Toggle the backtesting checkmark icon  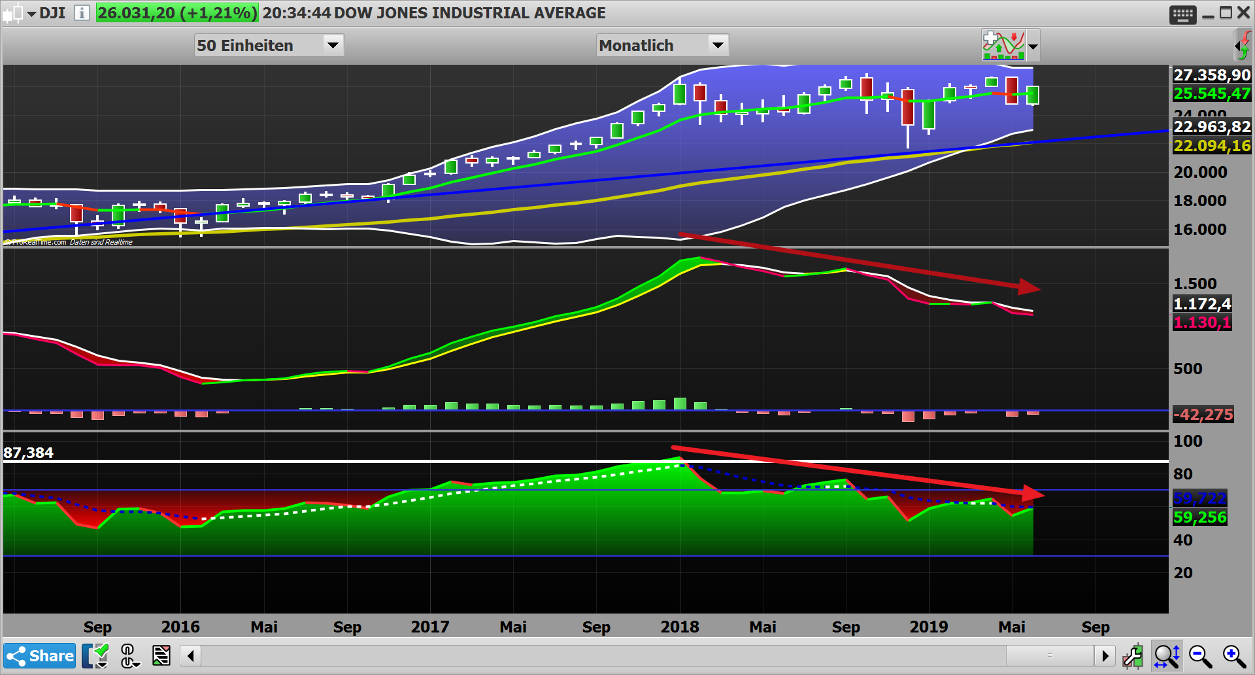tap(95, 655)
